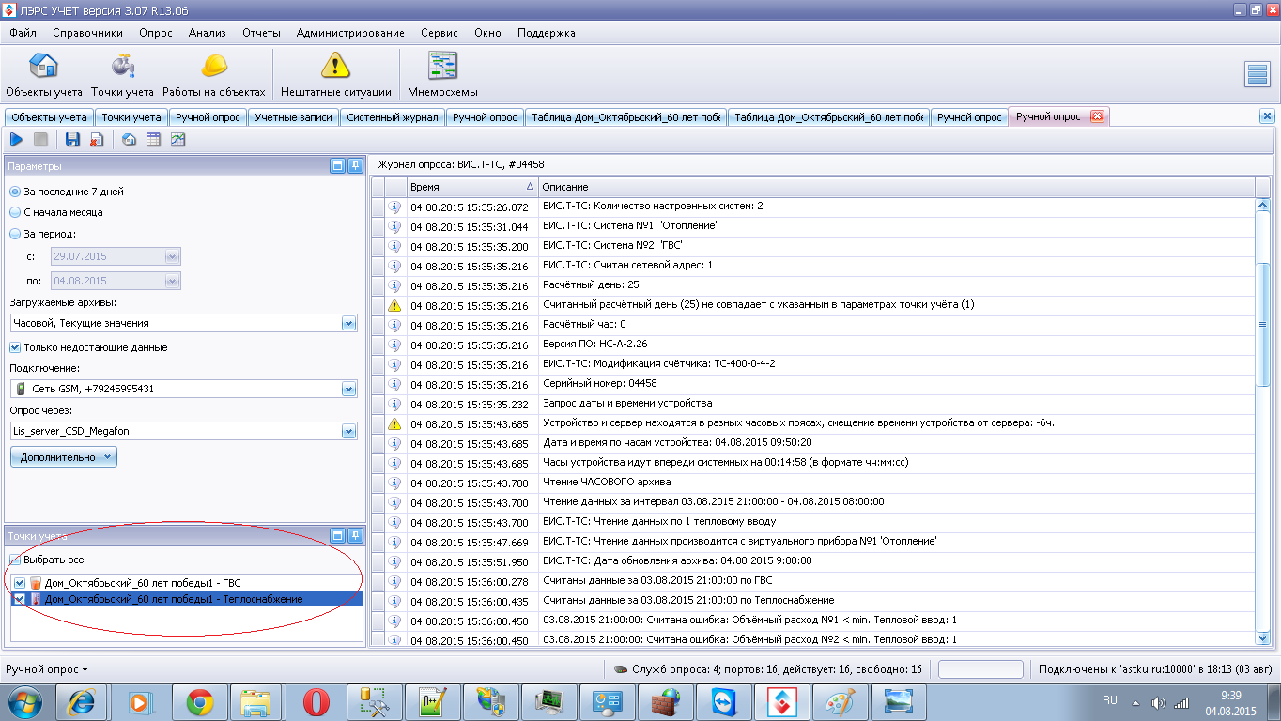The width and height of the screenshot is (1281, 721).
Task: Click the Описание column header
Action: point(896,187)
